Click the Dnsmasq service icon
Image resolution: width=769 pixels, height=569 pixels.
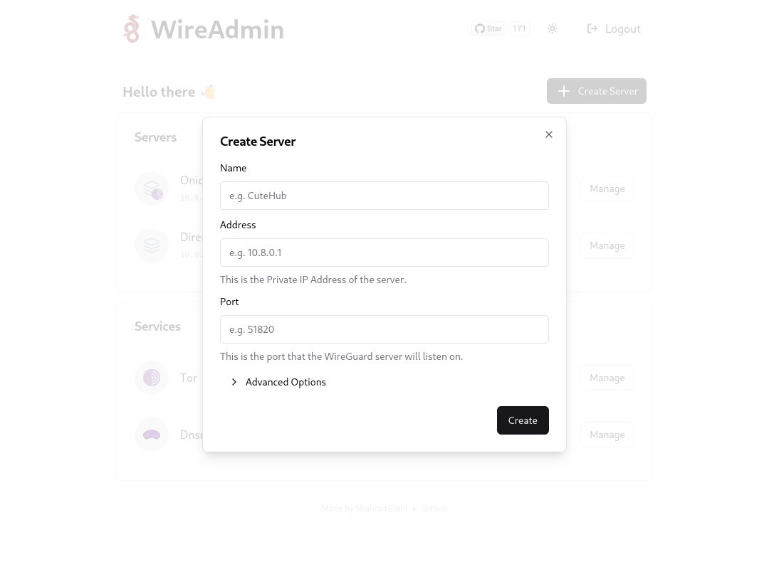pyautogui.click(x=152, y=435)
